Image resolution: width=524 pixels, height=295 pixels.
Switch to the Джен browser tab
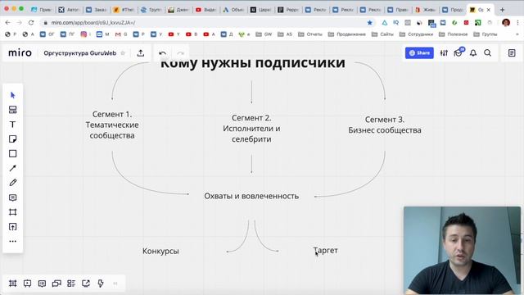(x=179, y=10)
